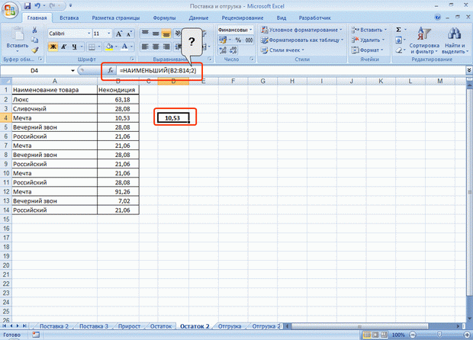The image size is (473, 340).
Task: Open the number format Финансовый dropdown
Action: click(x=250, y=30)
